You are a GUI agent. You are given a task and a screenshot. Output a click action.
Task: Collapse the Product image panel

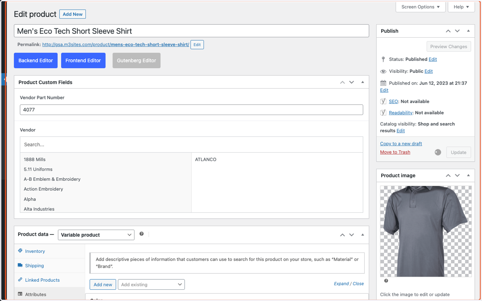pos(468,176)
